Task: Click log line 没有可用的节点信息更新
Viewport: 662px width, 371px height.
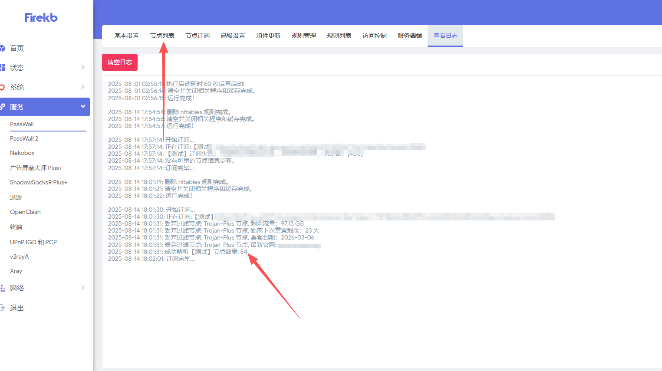Action: click(x=172, y=161)
